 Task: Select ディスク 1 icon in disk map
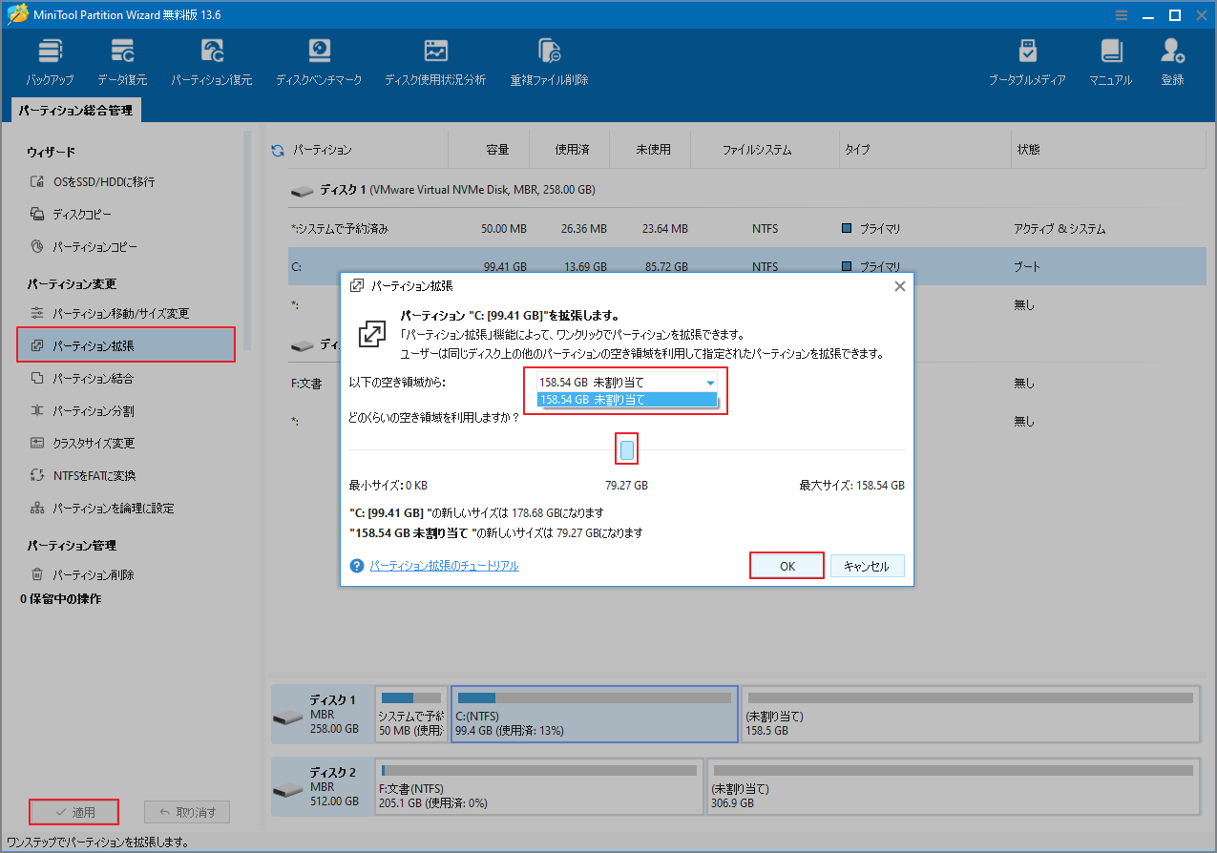tap(287, 715)
